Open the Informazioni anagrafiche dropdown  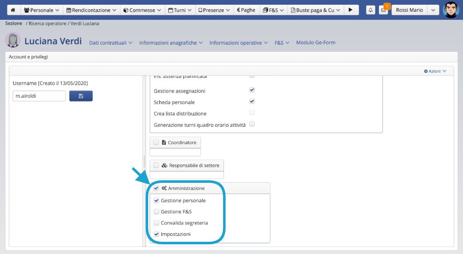(x=171, y=43)
